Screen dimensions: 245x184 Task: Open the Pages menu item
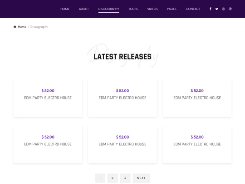click(171, 9)
